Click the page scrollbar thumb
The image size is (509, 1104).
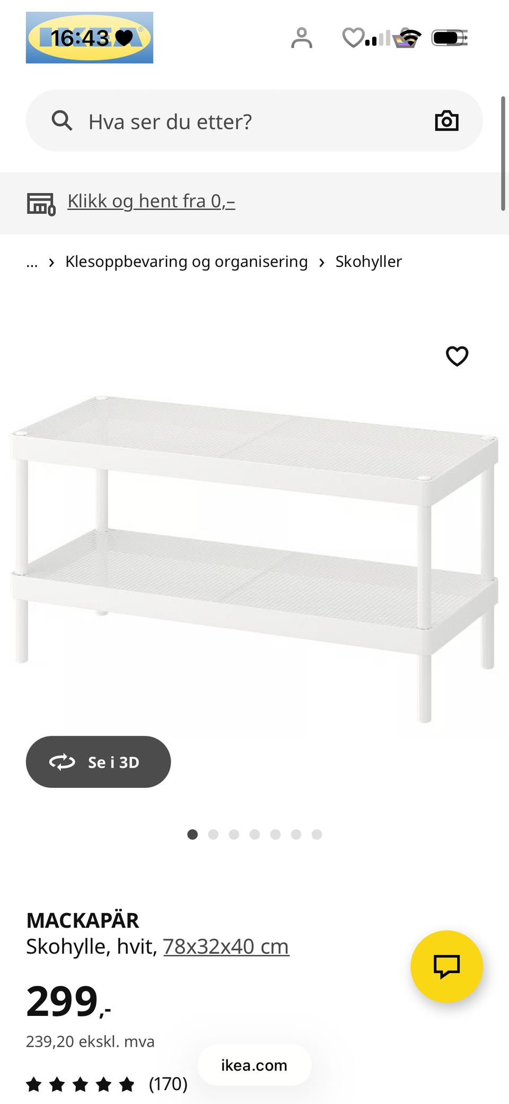coord(503,154)
